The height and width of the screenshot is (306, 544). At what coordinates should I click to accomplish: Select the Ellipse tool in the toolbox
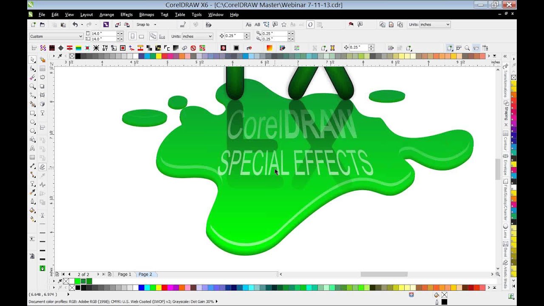[x=33, y=122]
